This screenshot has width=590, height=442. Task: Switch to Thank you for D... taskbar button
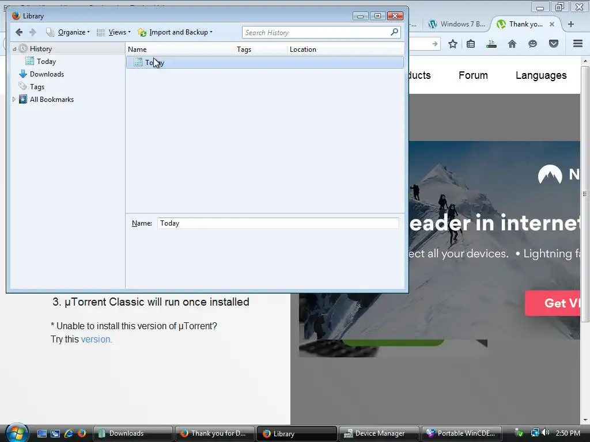214,433
